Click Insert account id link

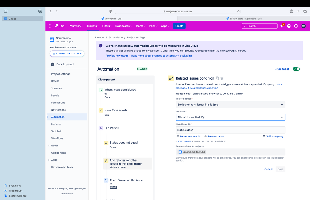[188, 137]
